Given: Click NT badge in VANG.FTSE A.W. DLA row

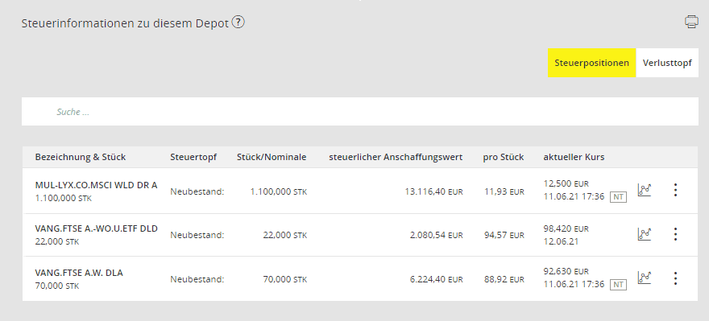Looking at the screenshot, I should pos(618,285).
